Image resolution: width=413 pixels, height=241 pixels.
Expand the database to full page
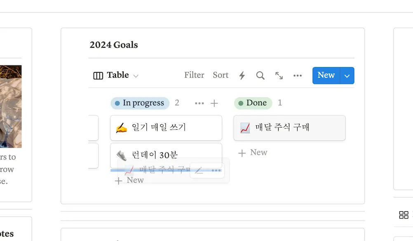pos(279,75)
